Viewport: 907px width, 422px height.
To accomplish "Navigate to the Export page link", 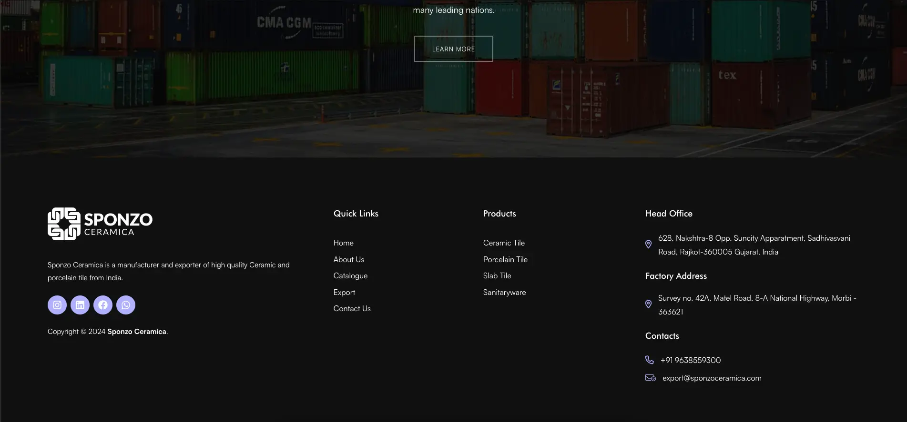I will (x=344, y=293).
